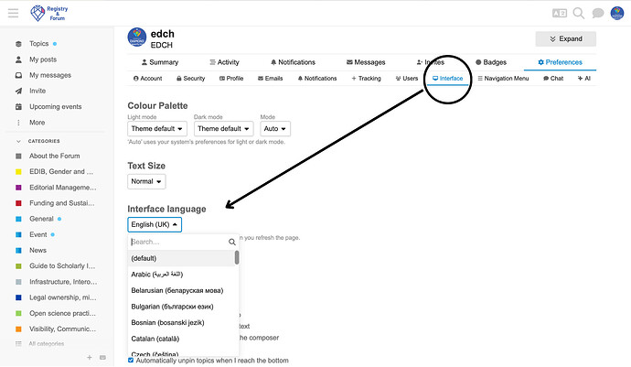The width and height of the screenshot is (631, 367).
Task: Click the keyboard icon at sidebar bottom
Action: tap(102, 357)
